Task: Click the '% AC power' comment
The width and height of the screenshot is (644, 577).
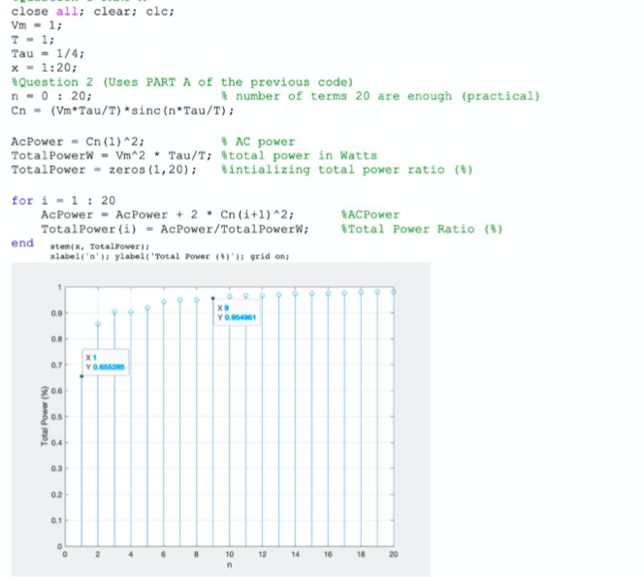Action: (x=258, y=142)
